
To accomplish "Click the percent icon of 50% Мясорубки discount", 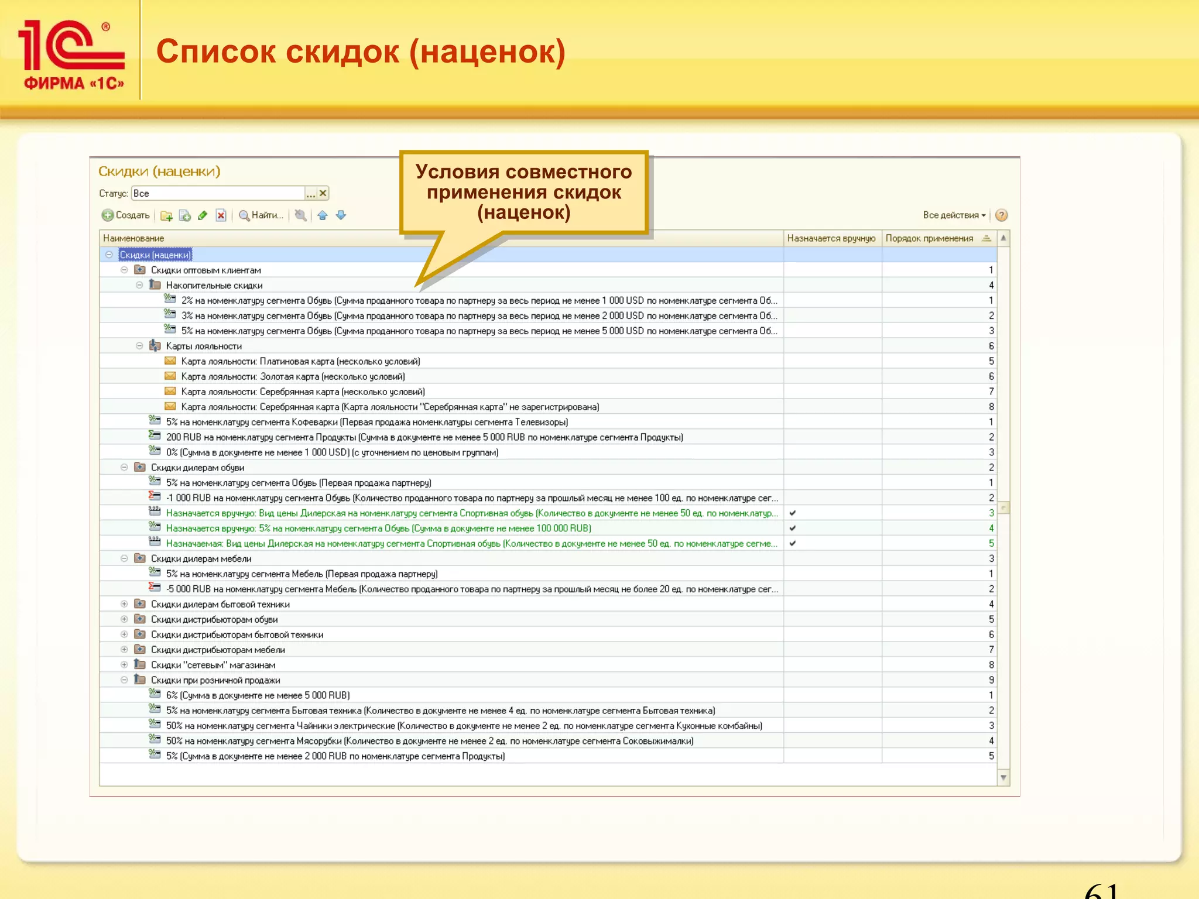I will coord(155,740).
